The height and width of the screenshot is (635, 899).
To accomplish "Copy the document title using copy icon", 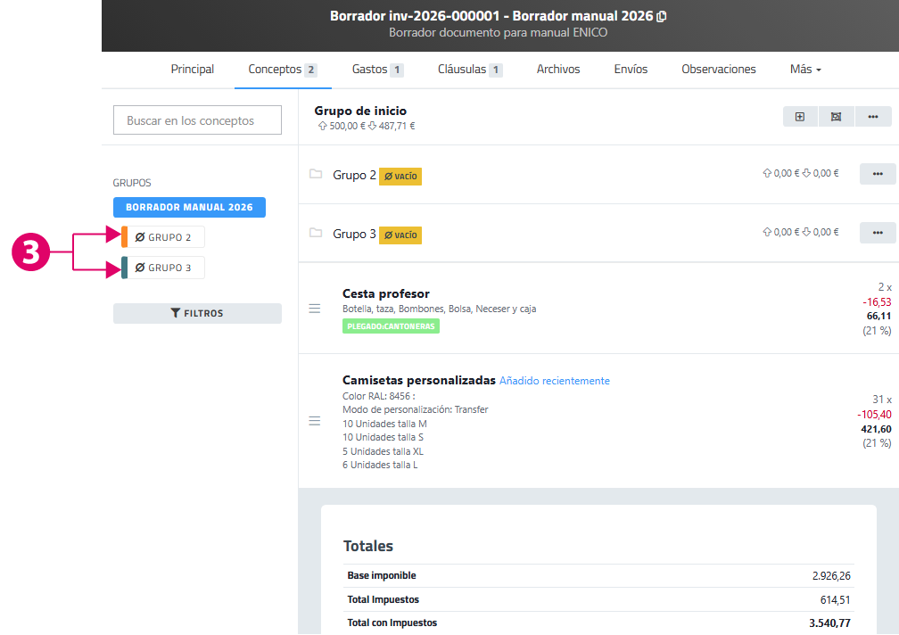I will click(x=661, y=16).
